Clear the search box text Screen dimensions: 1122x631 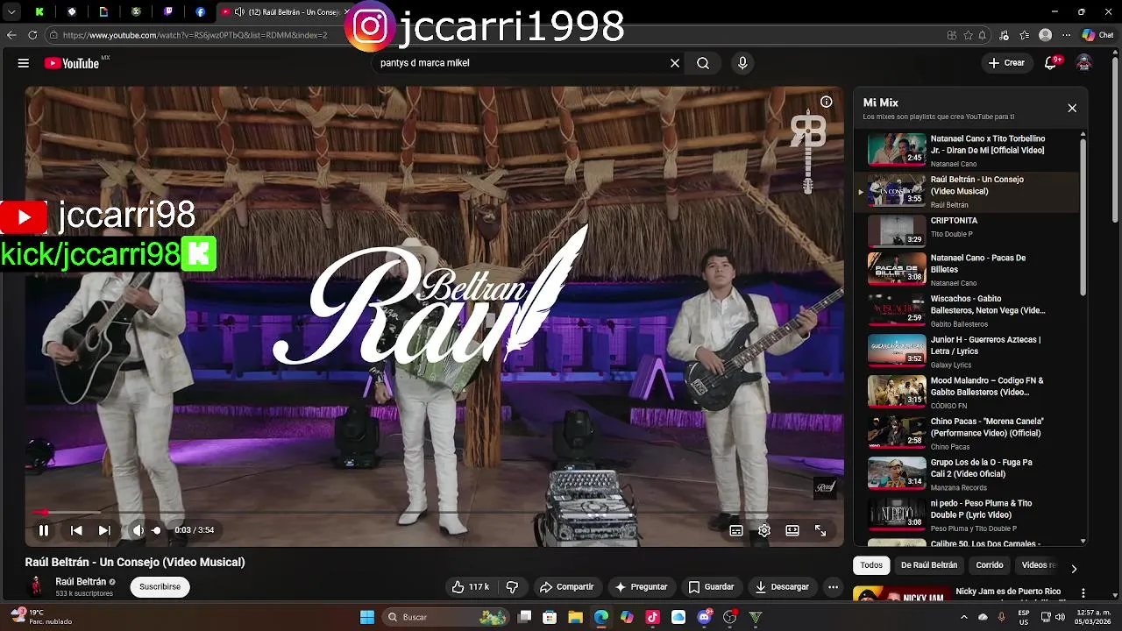coord(675,63)
